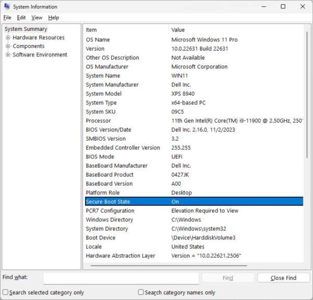Enable Search category names only
The image size is (313, 300).
pos(141,292)
